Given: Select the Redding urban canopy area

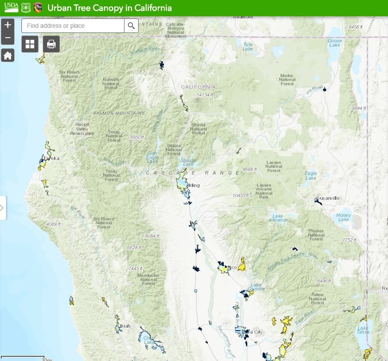Looking at the screenshot, I should click(x=182, y=183).
